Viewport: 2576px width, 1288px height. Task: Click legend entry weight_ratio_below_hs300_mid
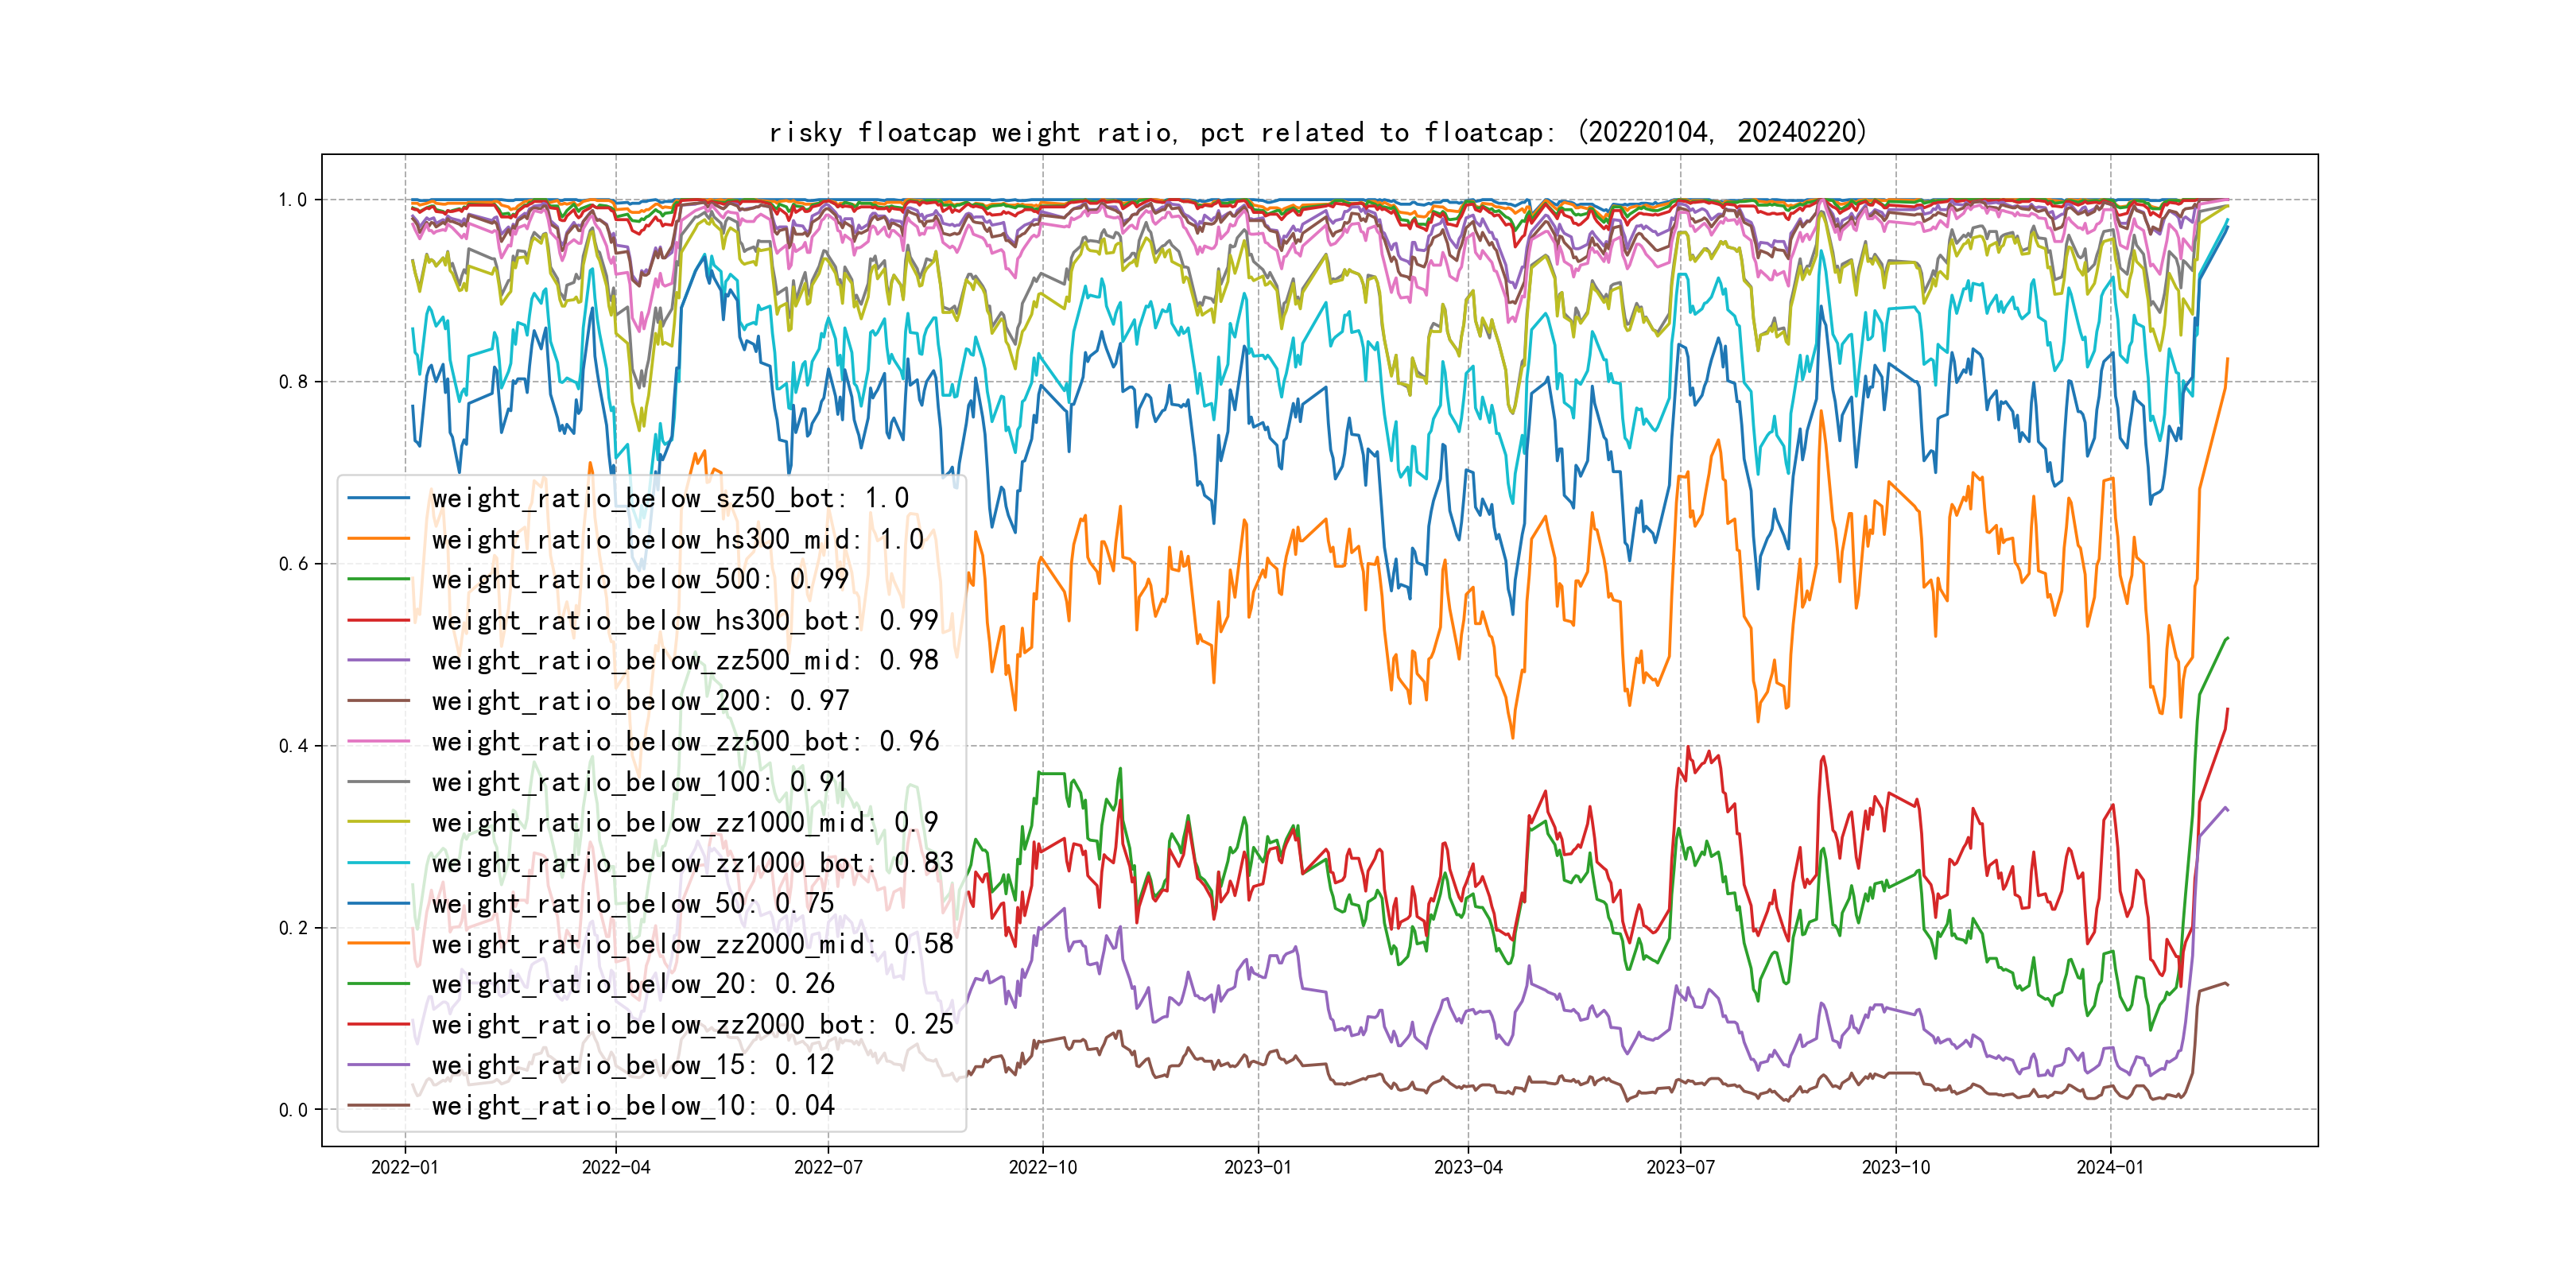(x=677, y=539)
